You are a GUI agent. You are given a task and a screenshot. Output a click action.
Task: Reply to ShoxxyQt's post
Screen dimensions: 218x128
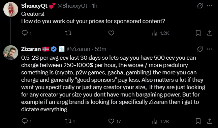coord(25,33)
